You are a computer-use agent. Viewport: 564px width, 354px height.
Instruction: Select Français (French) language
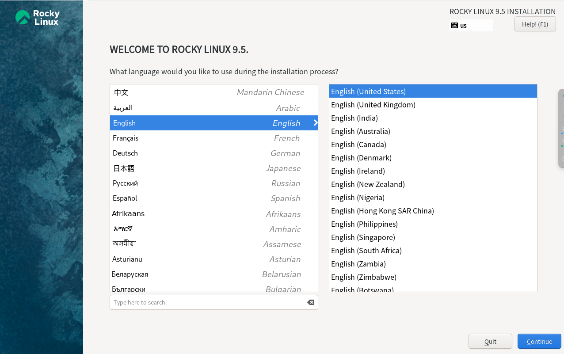point(214,138)
